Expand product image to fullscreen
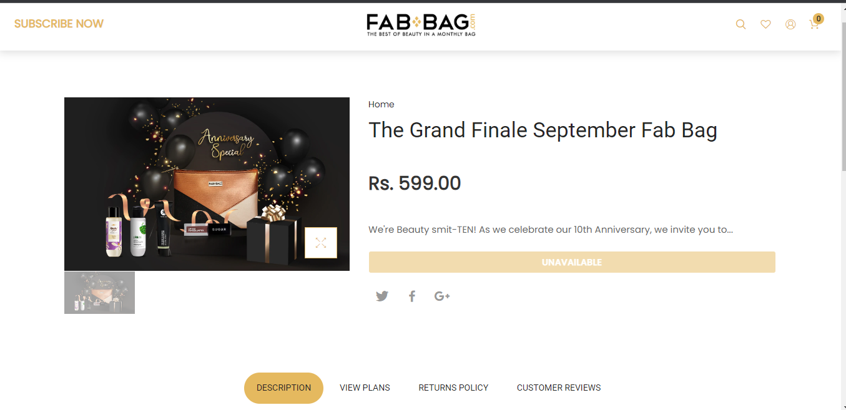 pyautogui.click(x=321, y=243)
